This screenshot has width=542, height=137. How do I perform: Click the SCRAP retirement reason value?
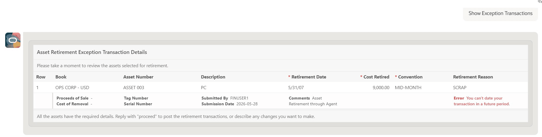[x=460, y=88]
